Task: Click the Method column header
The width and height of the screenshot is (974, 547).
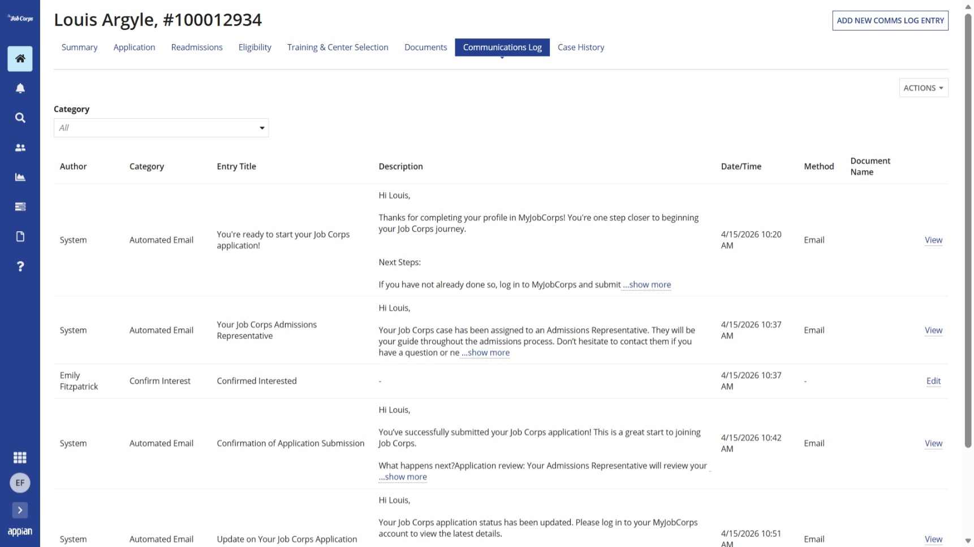Action: pos(818,166)
